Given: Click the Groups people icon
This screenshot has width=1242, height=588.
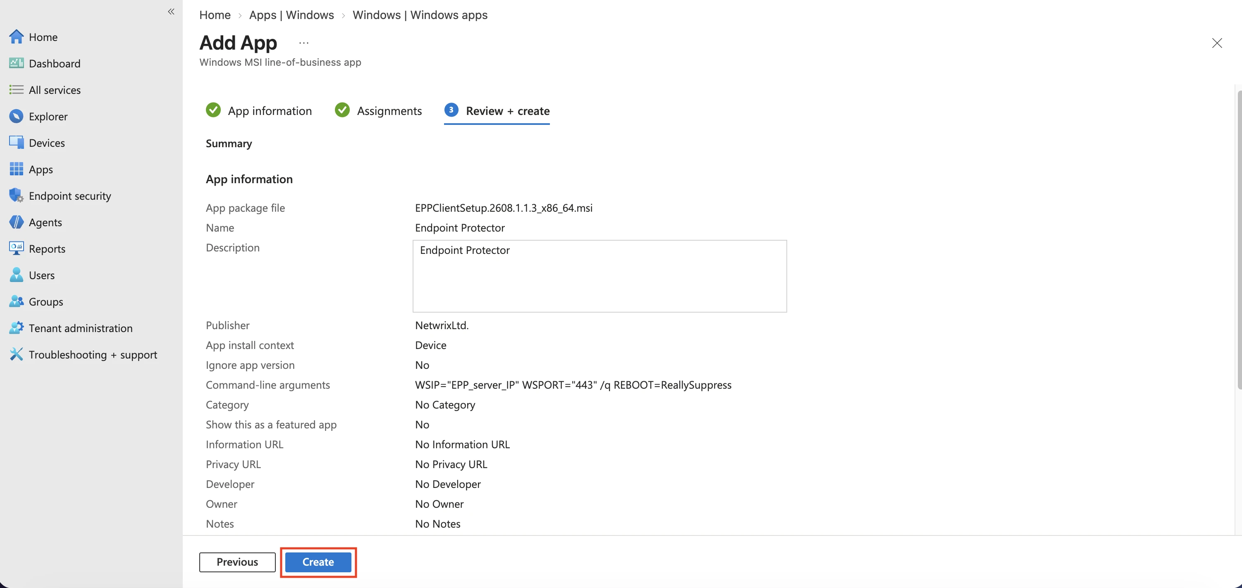Looking at the screenshot, I should tap(17, 301).
